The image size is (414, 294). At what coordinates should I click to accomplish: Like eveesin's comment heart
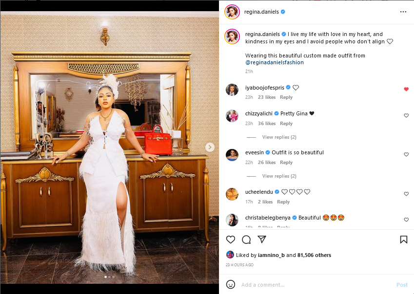(406, 154)
